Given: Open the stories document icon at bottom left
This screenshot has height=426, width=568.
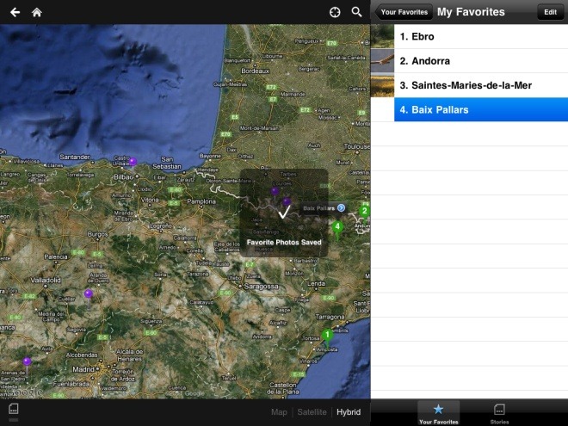Looking at the screenshot, I should 14,410.
